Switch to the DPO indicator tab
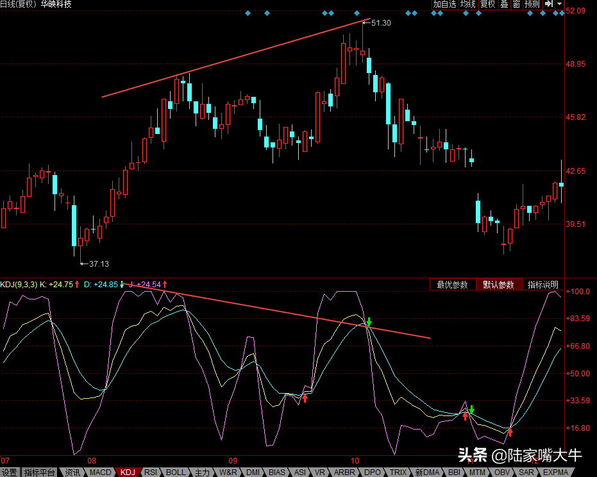This screenshot has width=597, height=477. point(373,473)
